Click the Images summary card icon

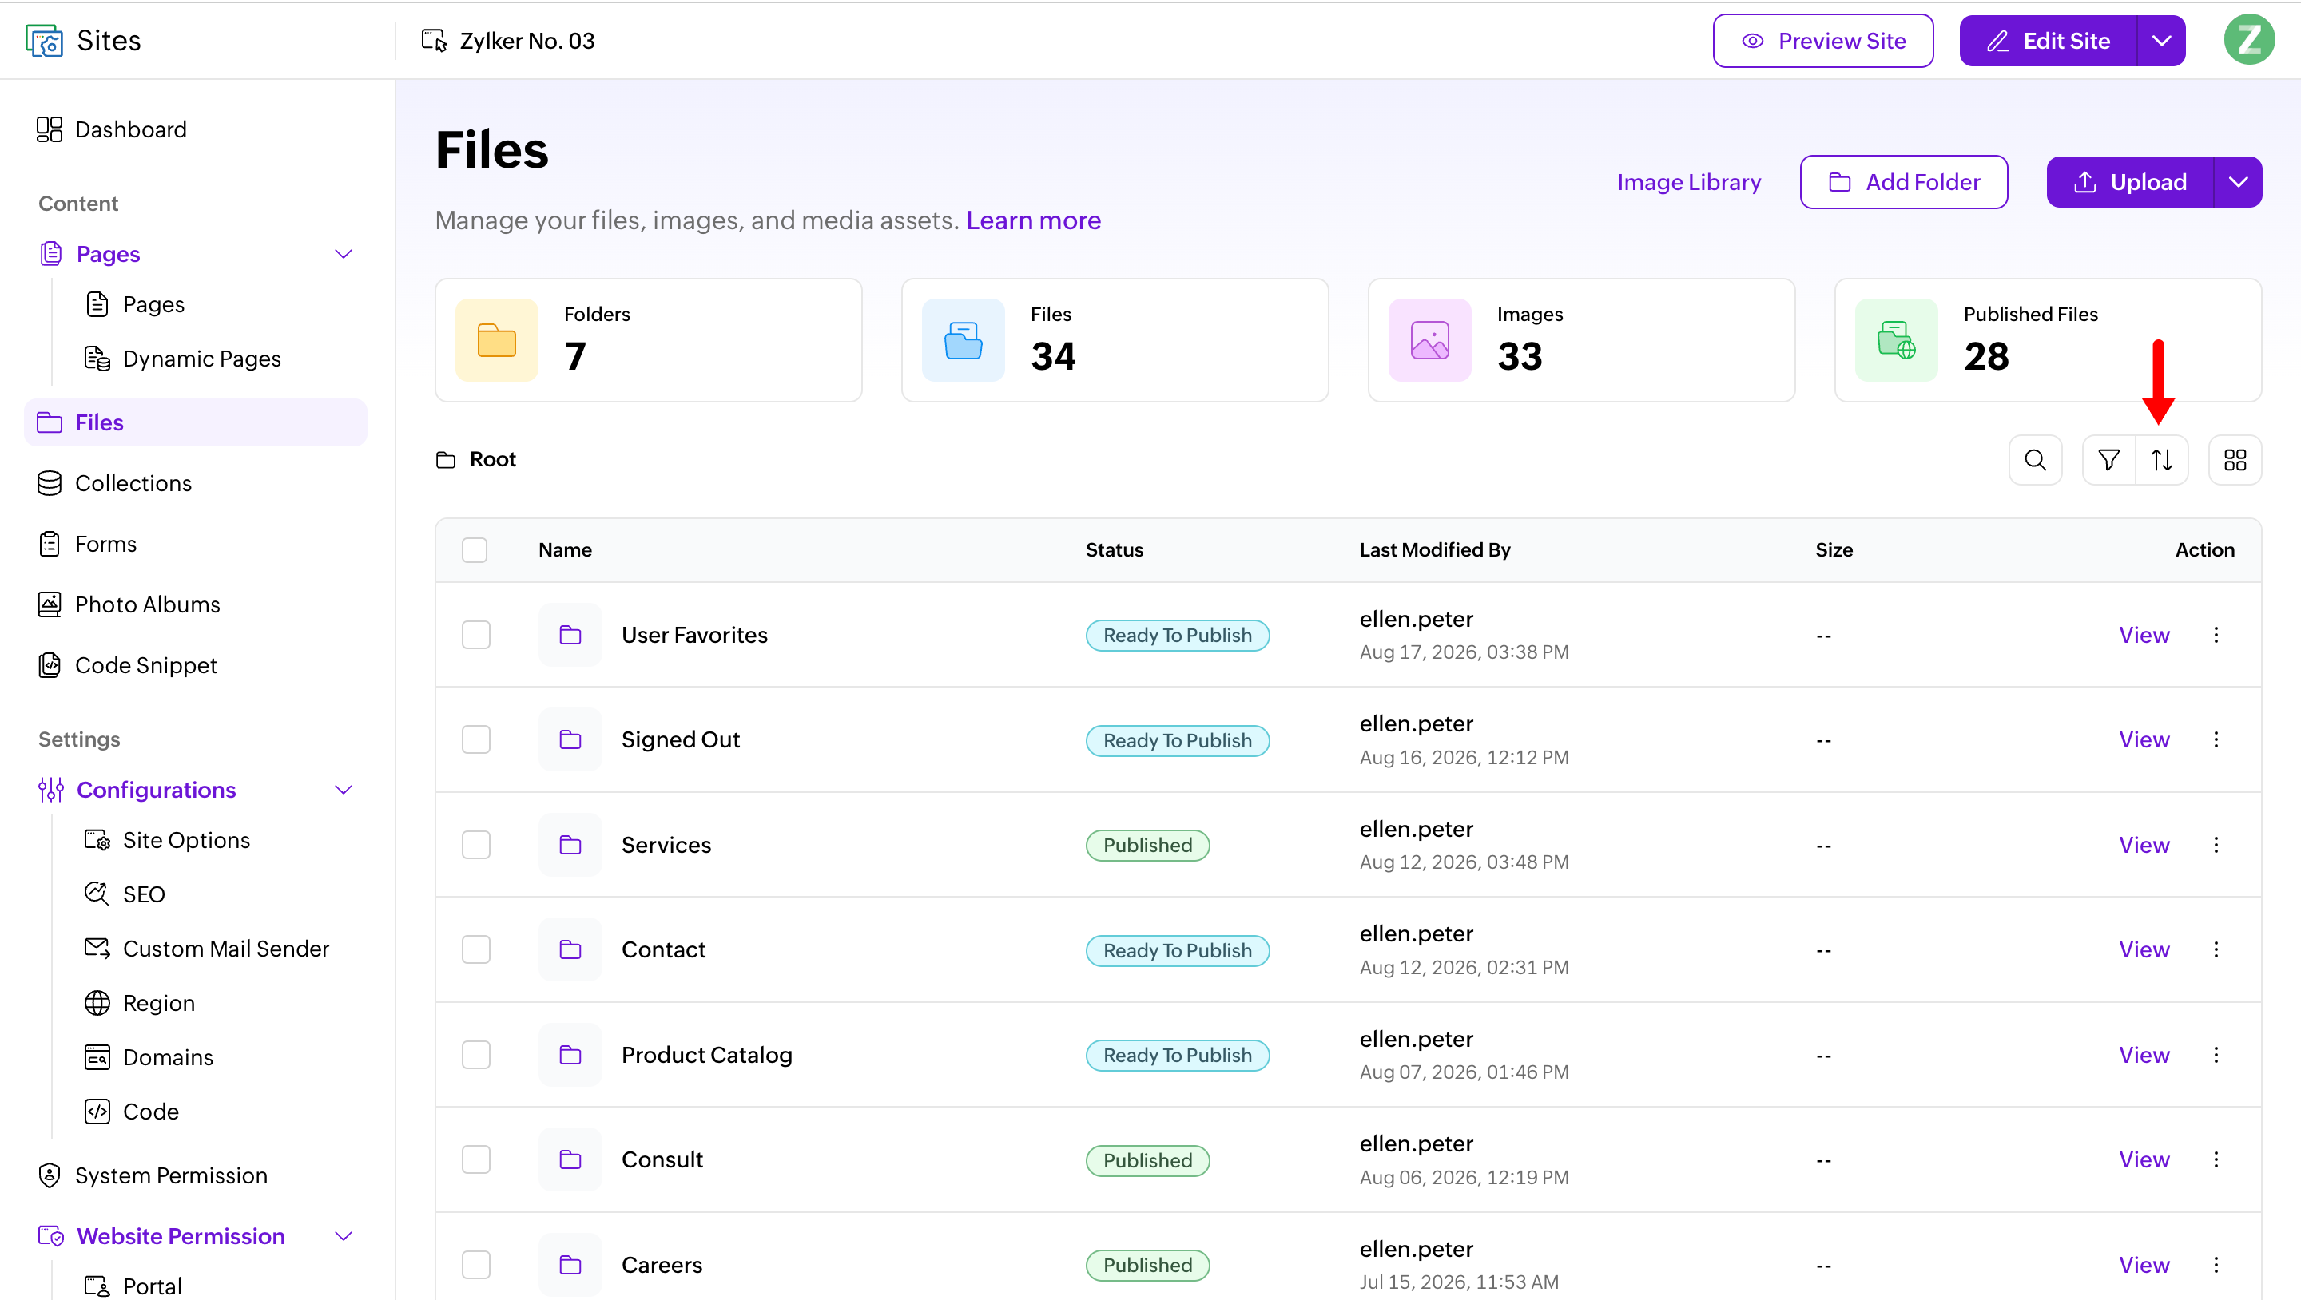pos(1429,340)
